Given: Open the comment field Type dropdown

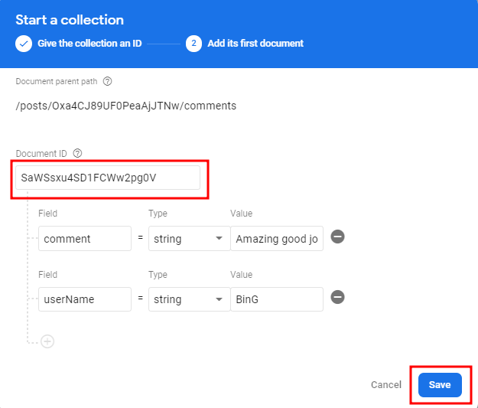Looking at the screenshot, I should (189, 239).
